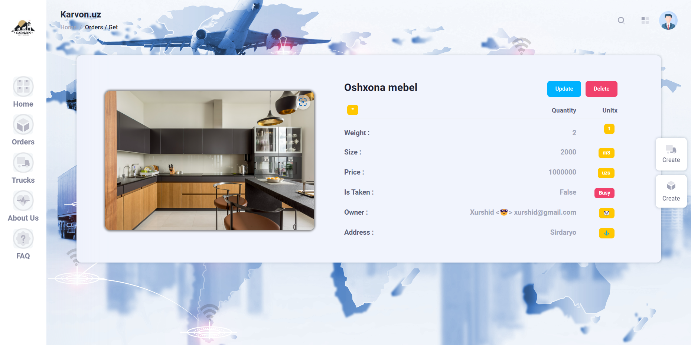Click the Orders / Get breadcrumb

101,27
